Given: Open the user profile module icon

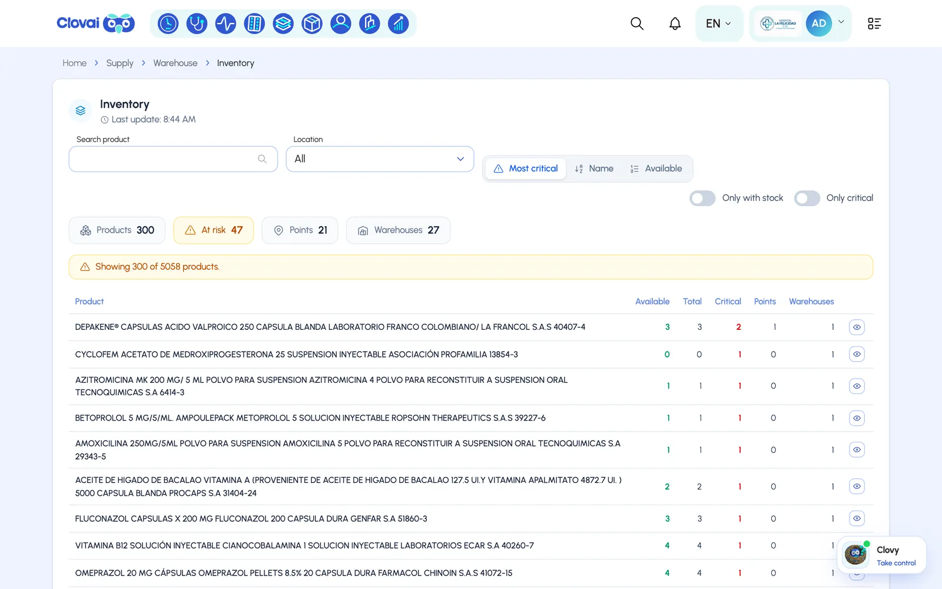Looking at the screenshot, I should 341,24.
